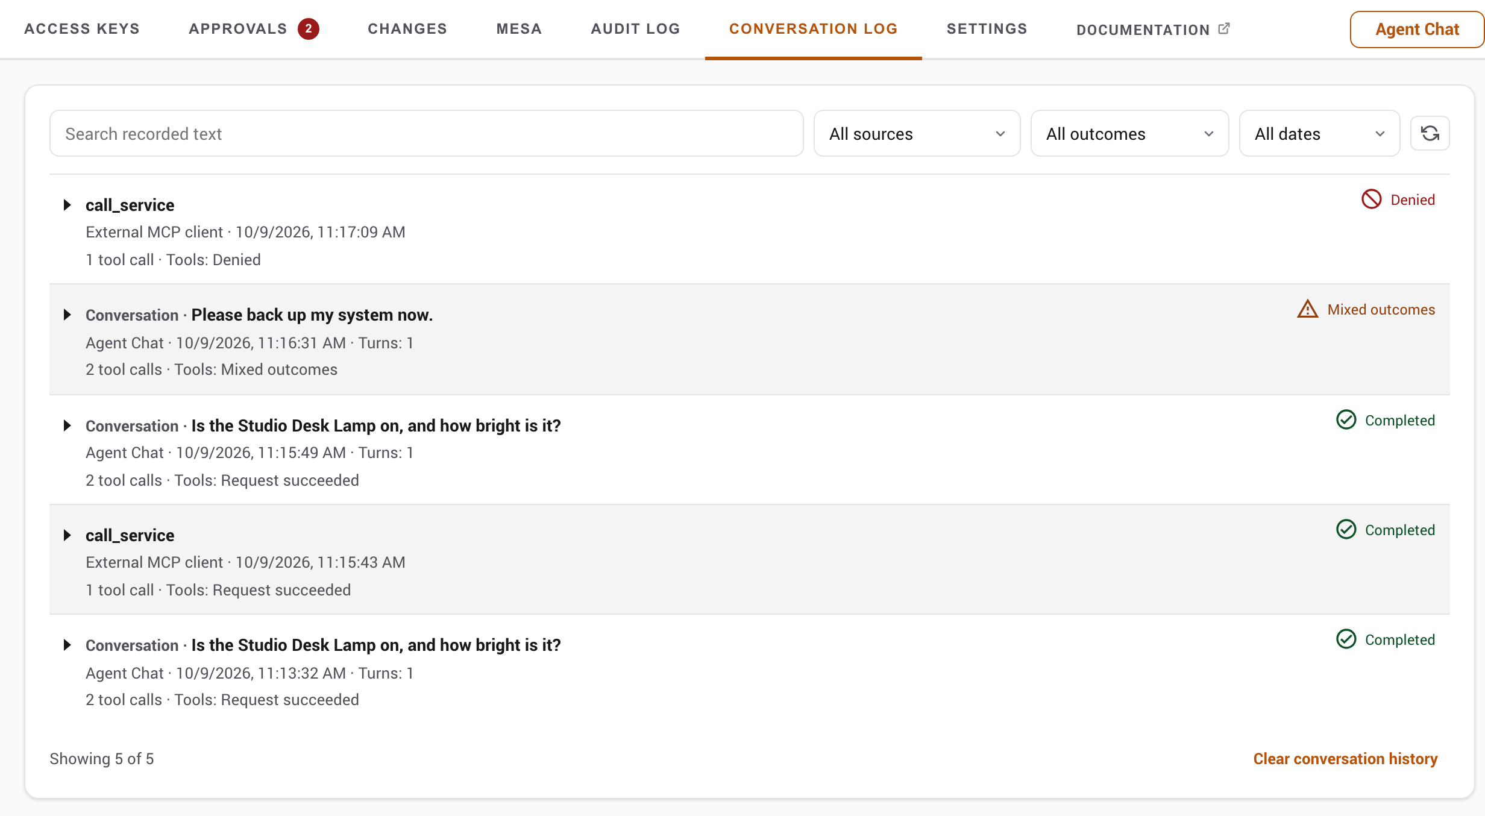Expand the completed call_service entry at 11:15:43
This screenshot has height=816, width=1485.
[67, 535]
